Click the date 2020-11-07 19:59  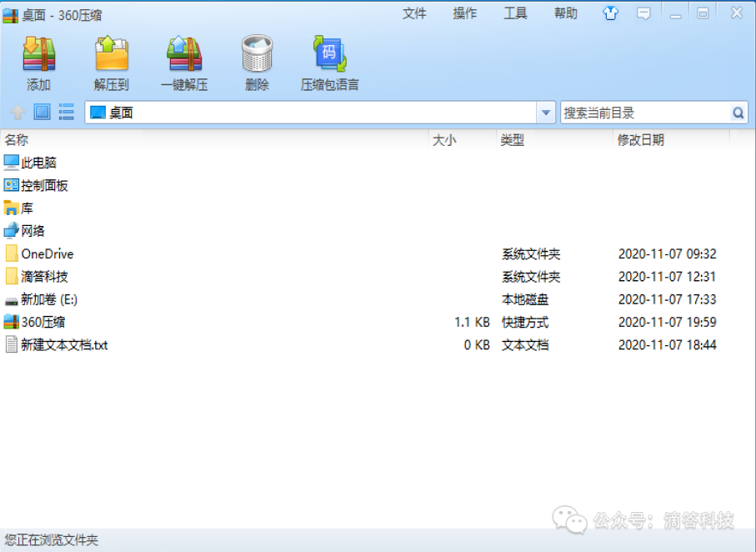pyautogui.click(x=668, y=322)
